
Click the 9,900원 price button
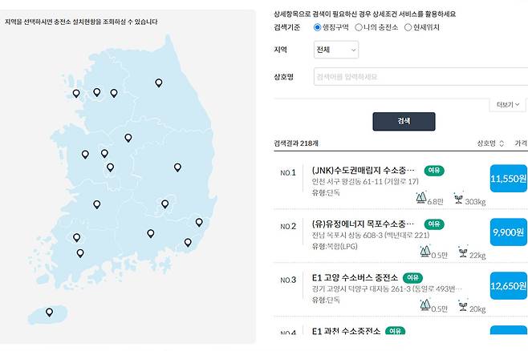coord(508,232)
